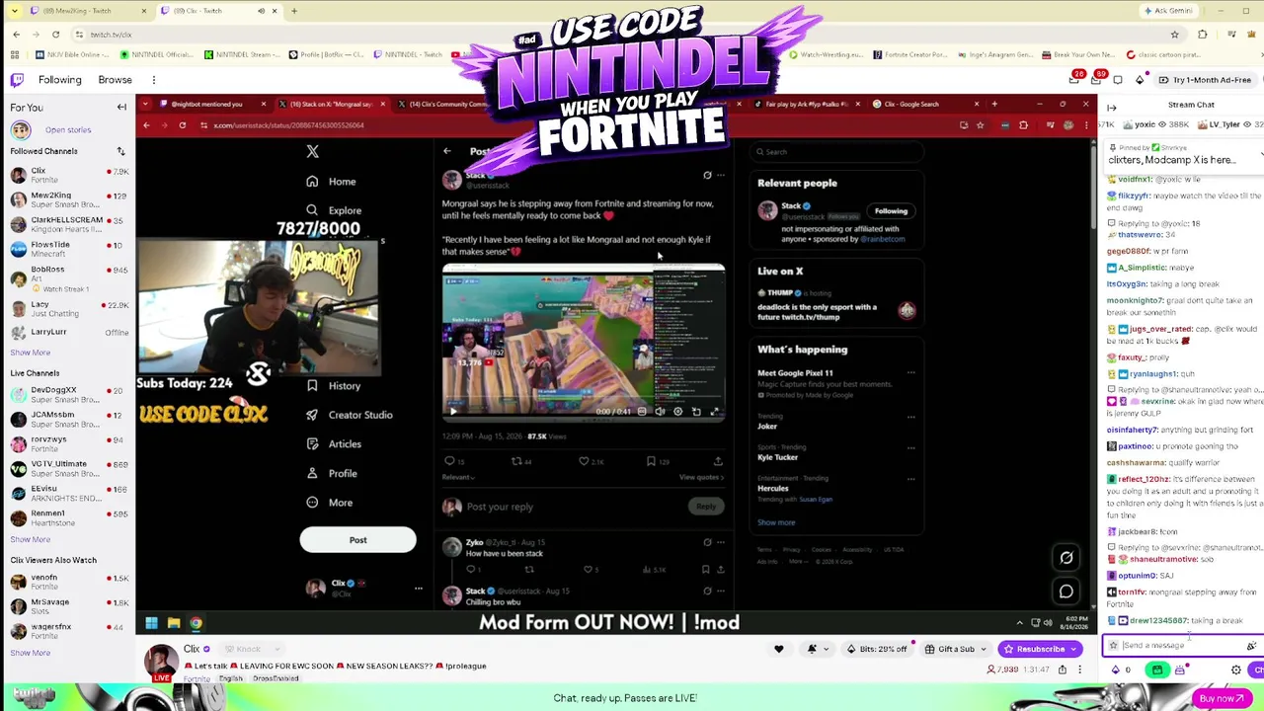The height and width of the screenshot is (711, 1264).
Task: Open Chrome from the streamed taskbar
Action: (x=196, y=623)
